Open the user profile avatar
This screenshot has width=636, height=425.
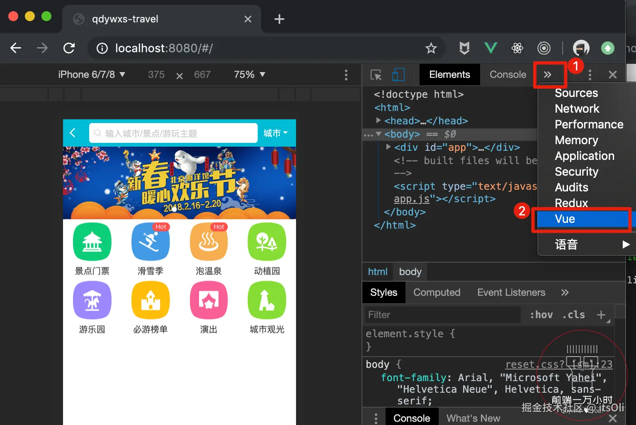(x=581, y=48)
